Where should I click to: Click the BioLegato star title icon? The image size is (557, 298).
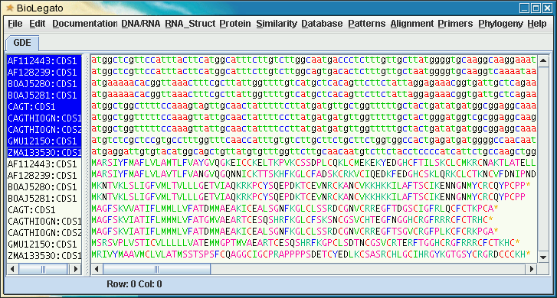[x=10, y=8]
